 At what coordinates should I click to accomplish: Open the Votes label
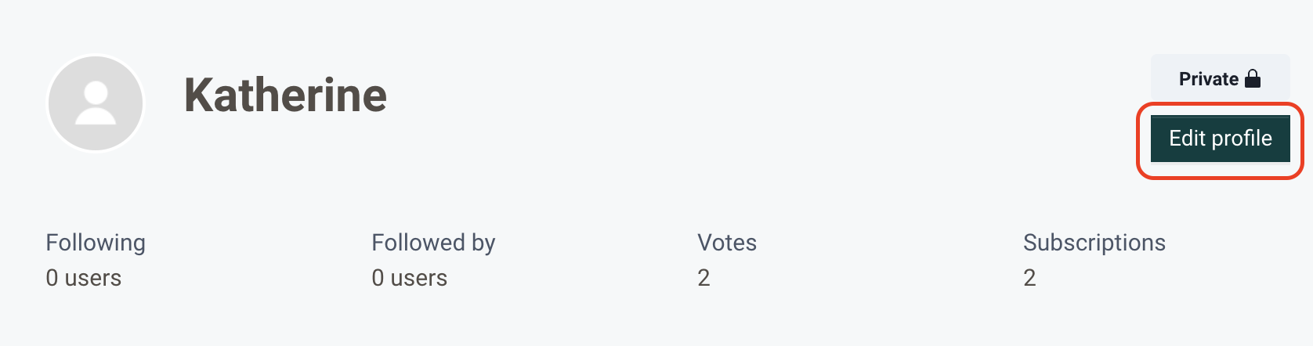point(727,243)
